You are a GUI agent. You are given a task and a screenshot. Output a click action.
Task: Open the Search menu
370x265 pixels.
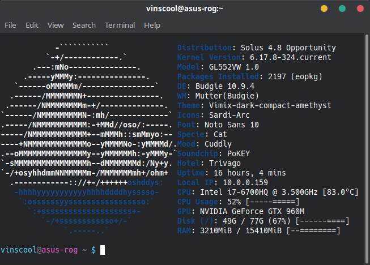[x=84, y=25]
